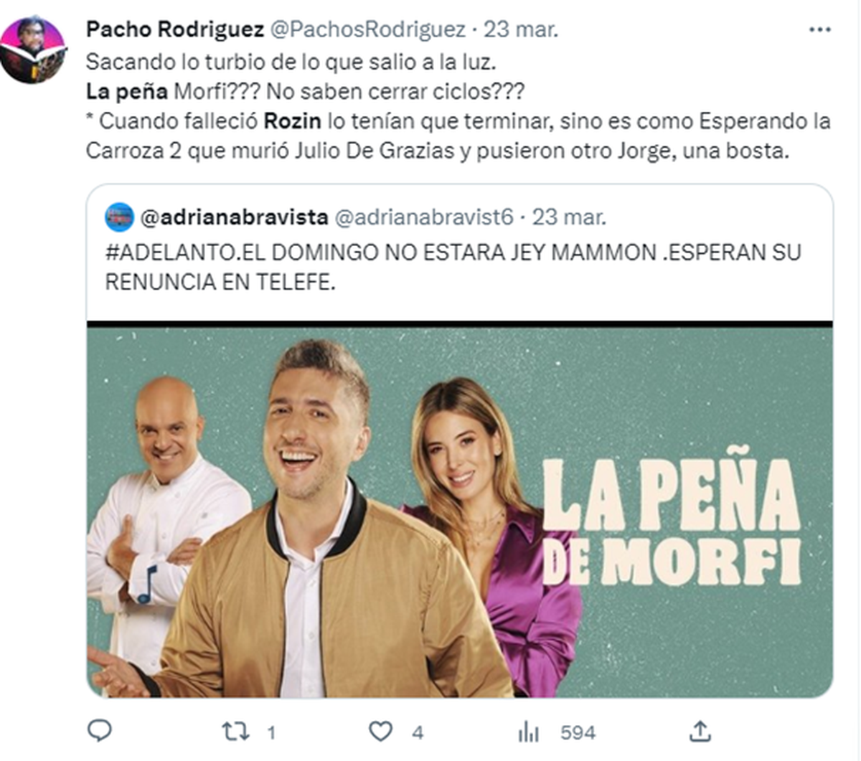Click the retweet count number 1

click(x=271, y=732)
